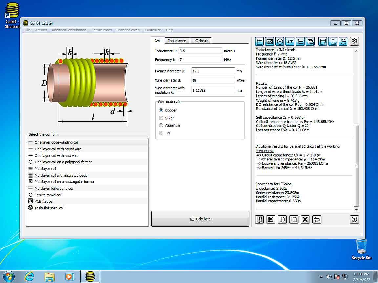The height and width of the screenshot is (283, 378).
Task: Clear results with the X icon
Action: tap(305, 219)
